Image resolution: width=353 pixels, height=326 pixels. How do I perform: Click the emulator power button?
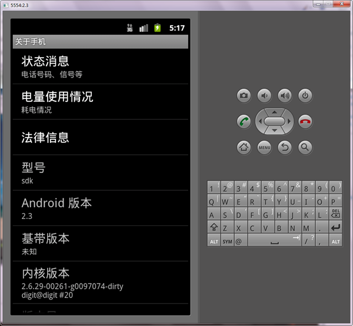coord(305,96)
